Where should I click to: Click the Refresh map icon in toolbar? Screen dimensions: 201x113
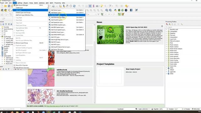(x=74, y=6)
